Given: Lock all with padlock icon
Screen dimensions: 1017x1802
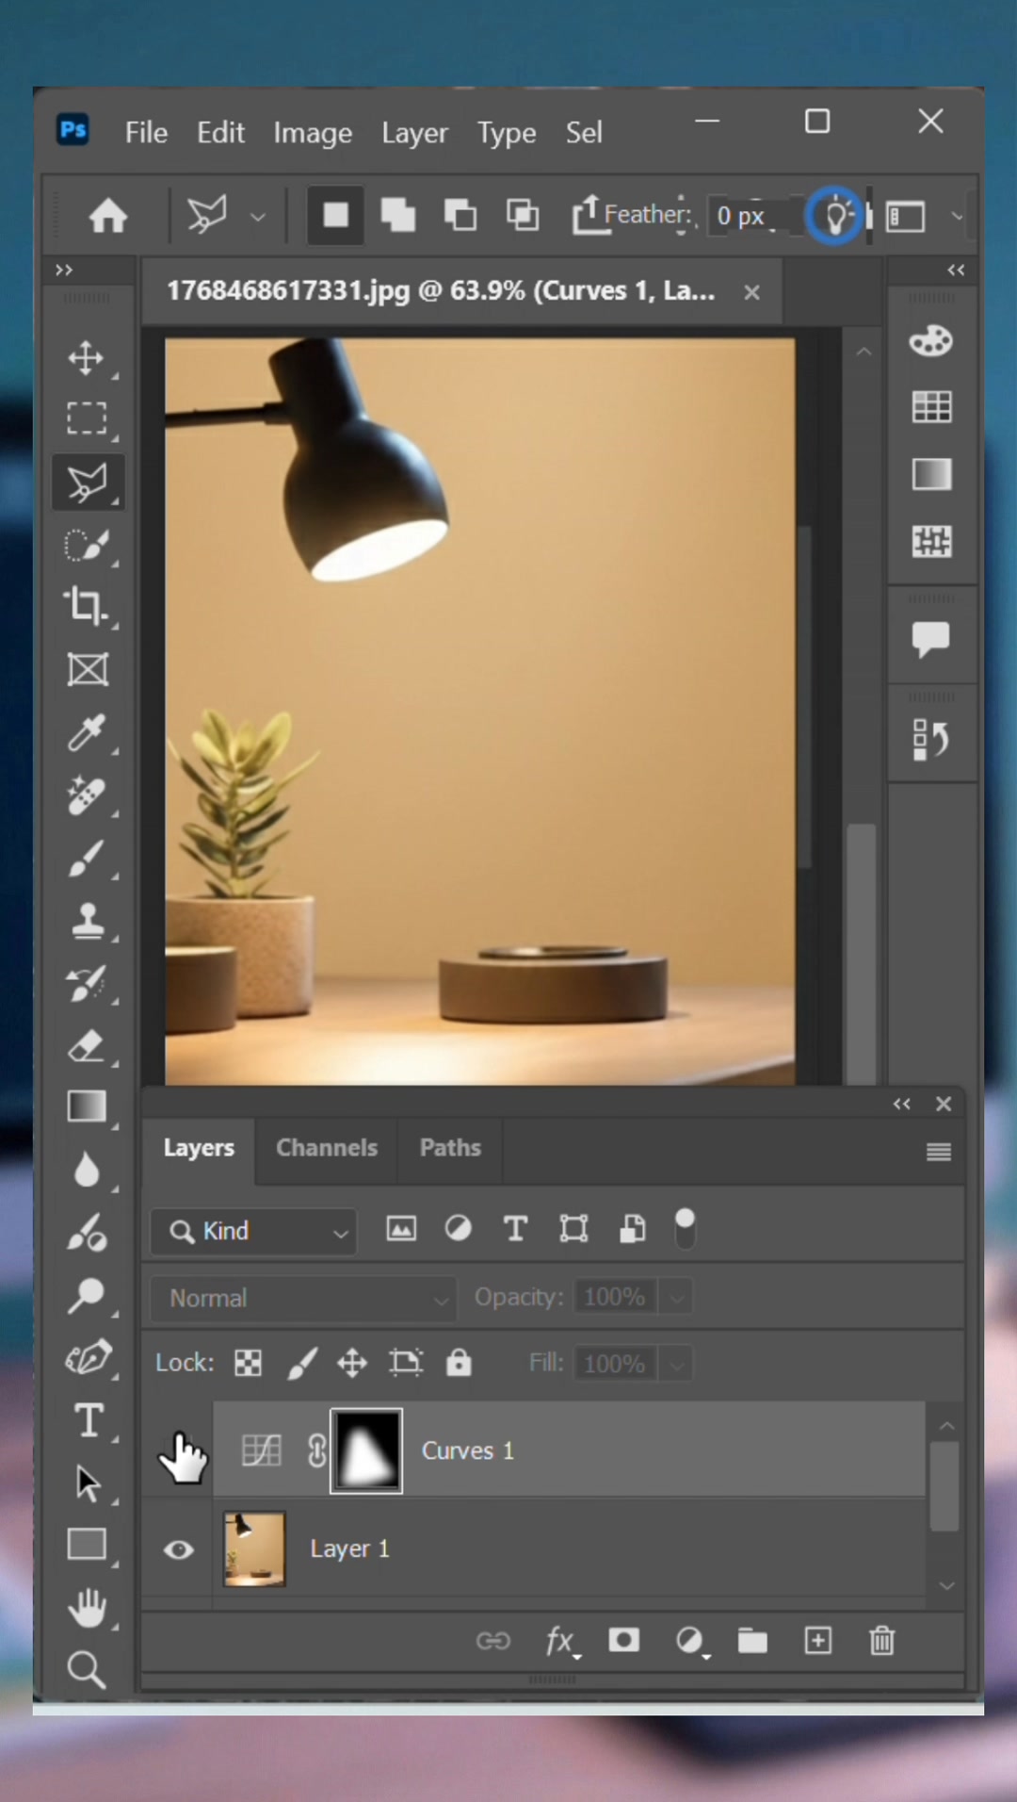Looking at the screenshot, I should tap(459, 1363).
